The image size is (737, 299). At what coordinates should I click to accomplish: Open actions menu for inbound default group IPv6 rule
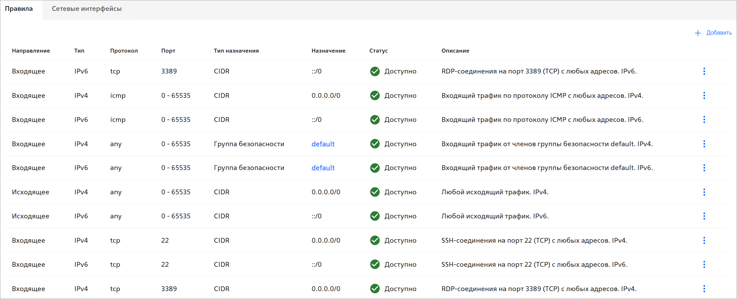[704, 168]
